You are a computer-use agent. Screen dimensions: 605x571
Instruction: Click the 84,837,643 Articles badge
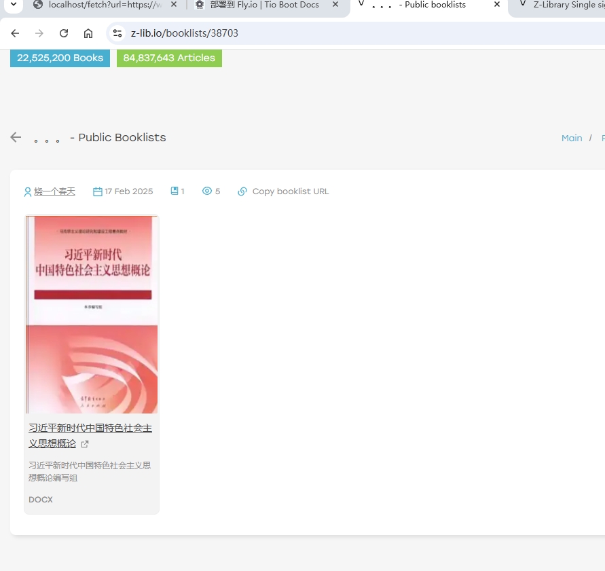pyautogui.click(x=169, y=58)
